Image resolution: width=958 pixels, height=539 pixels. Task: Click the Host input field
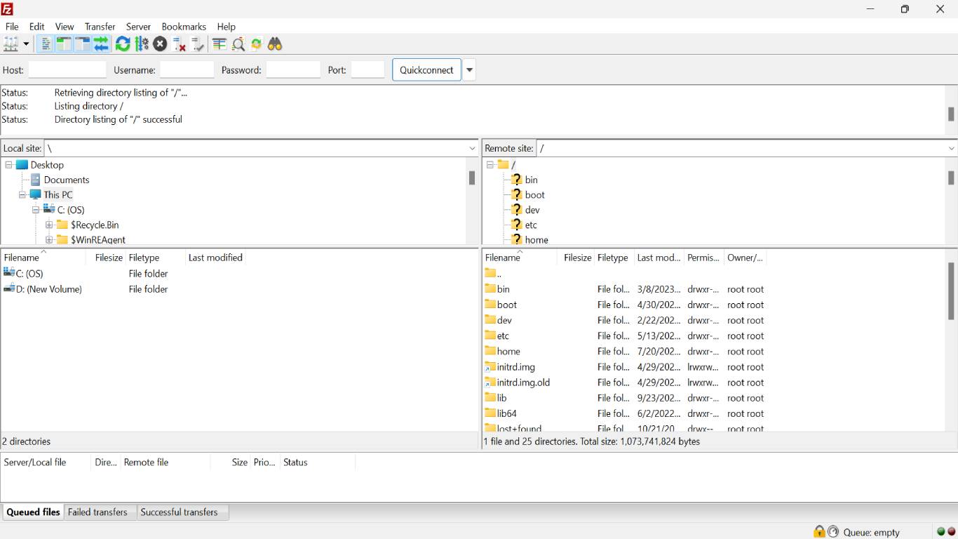click(x=67, y=70)
